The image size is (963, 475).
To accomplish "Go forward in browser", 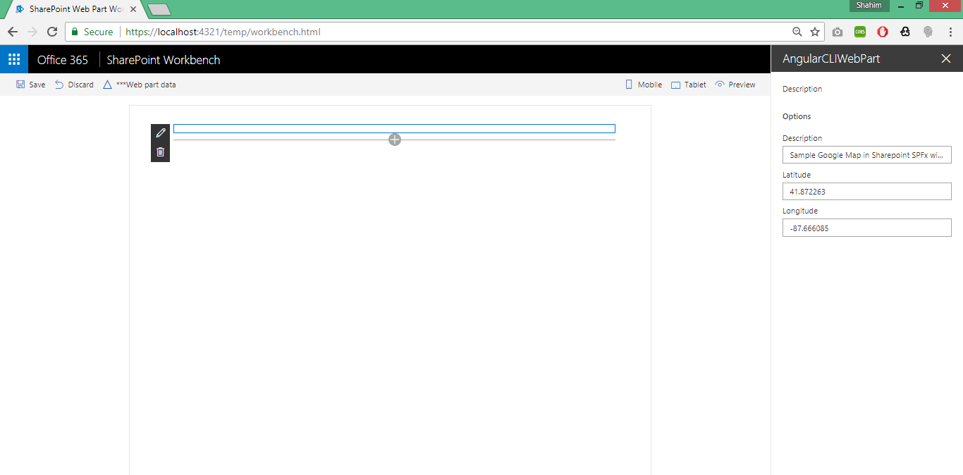I will (32, 32).
